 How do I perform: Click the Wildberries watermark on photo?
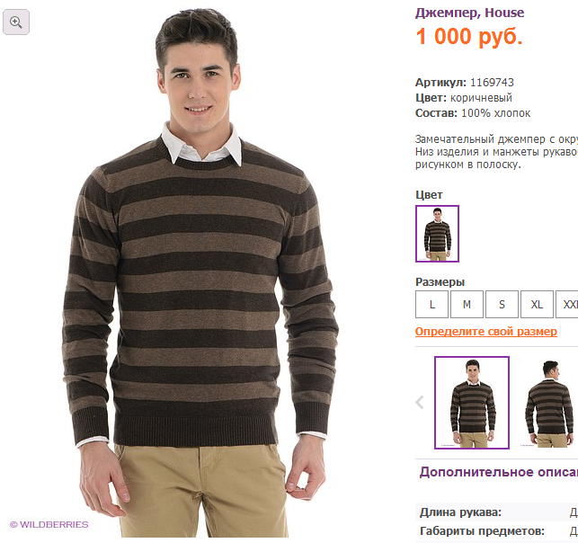pos(49,524)
